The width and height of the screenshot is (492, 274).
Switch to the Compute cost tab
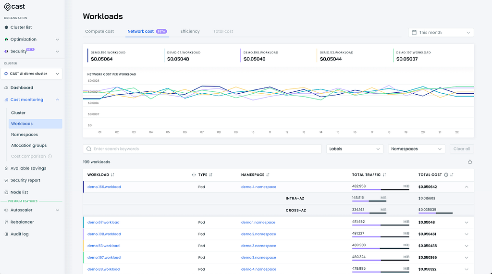coord(99,31)
